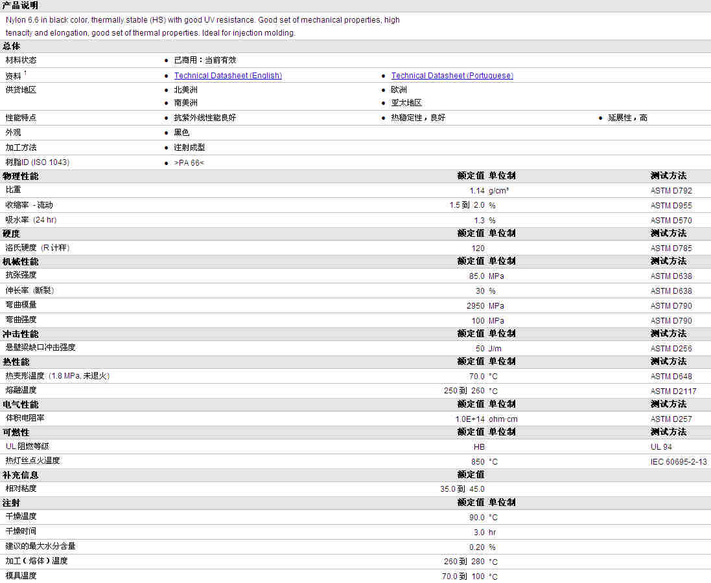Select the UL 94 test method
This screenshot has height=583, width=711.
click(x=661, y=446)
